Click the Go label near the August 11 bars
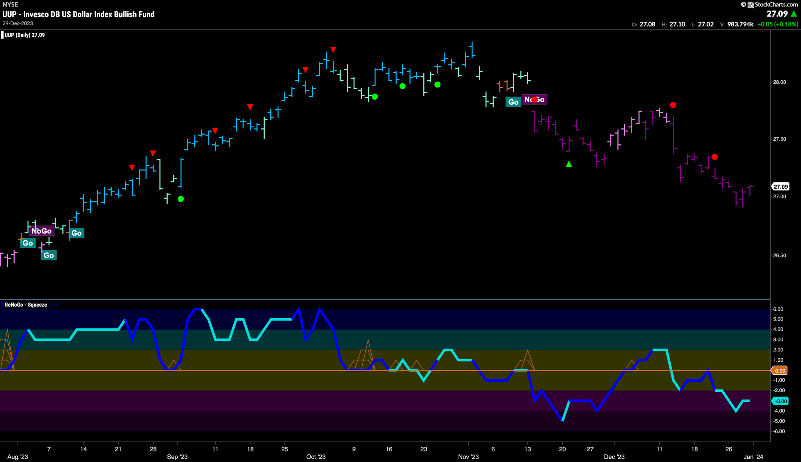 click(77, 233)
